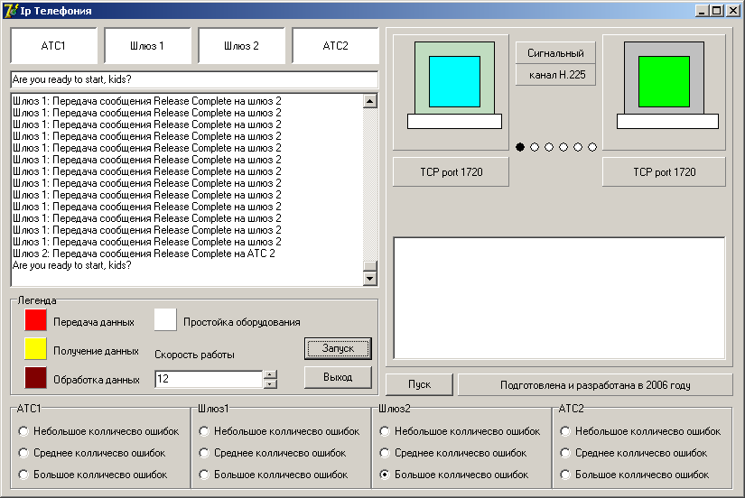This screenshot has height=498, width=745.
Task: Click the Пуск button
Action: tap(419, 384)
